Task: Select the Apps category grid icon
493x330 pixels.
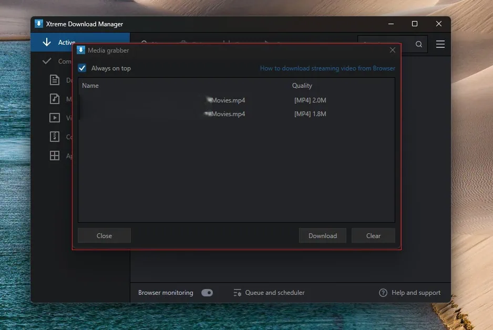Action: [54, 156]
